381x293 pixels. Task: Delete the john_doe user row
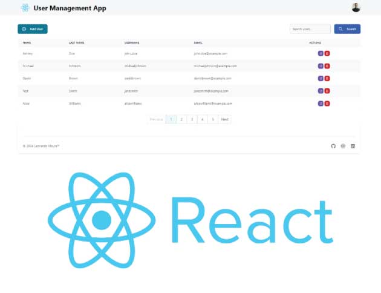327,53
